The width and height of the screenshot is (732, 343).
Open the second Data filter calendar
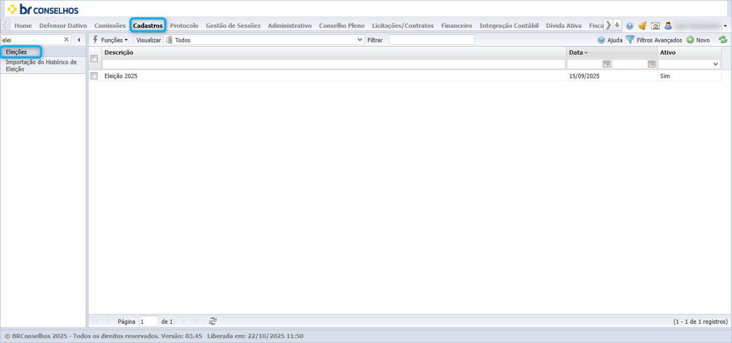[x=652, y=64]
